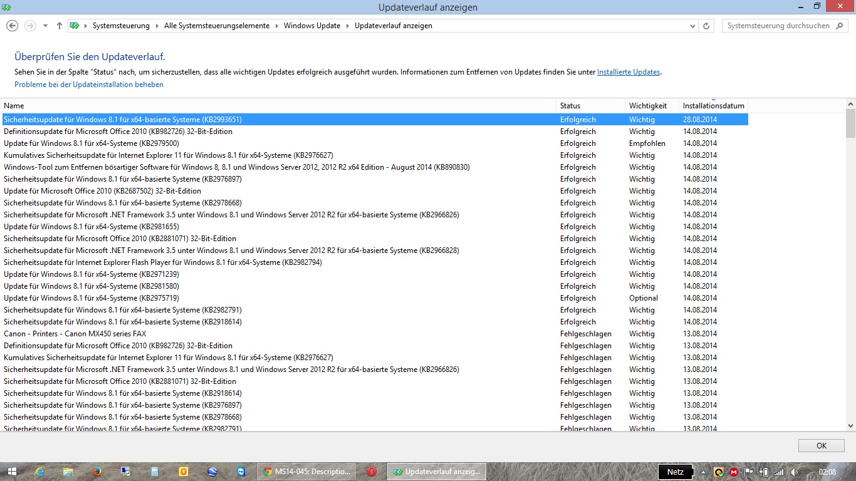Click Empfohlen importance for KB2979500
The image size is (856, 481).
pos(647,143)
